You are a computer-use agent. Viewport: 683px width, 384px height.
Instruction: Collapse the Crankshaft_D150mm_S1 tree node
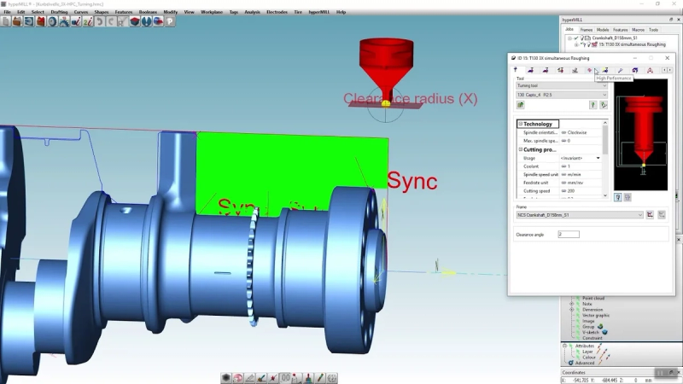tap(569, 38)
